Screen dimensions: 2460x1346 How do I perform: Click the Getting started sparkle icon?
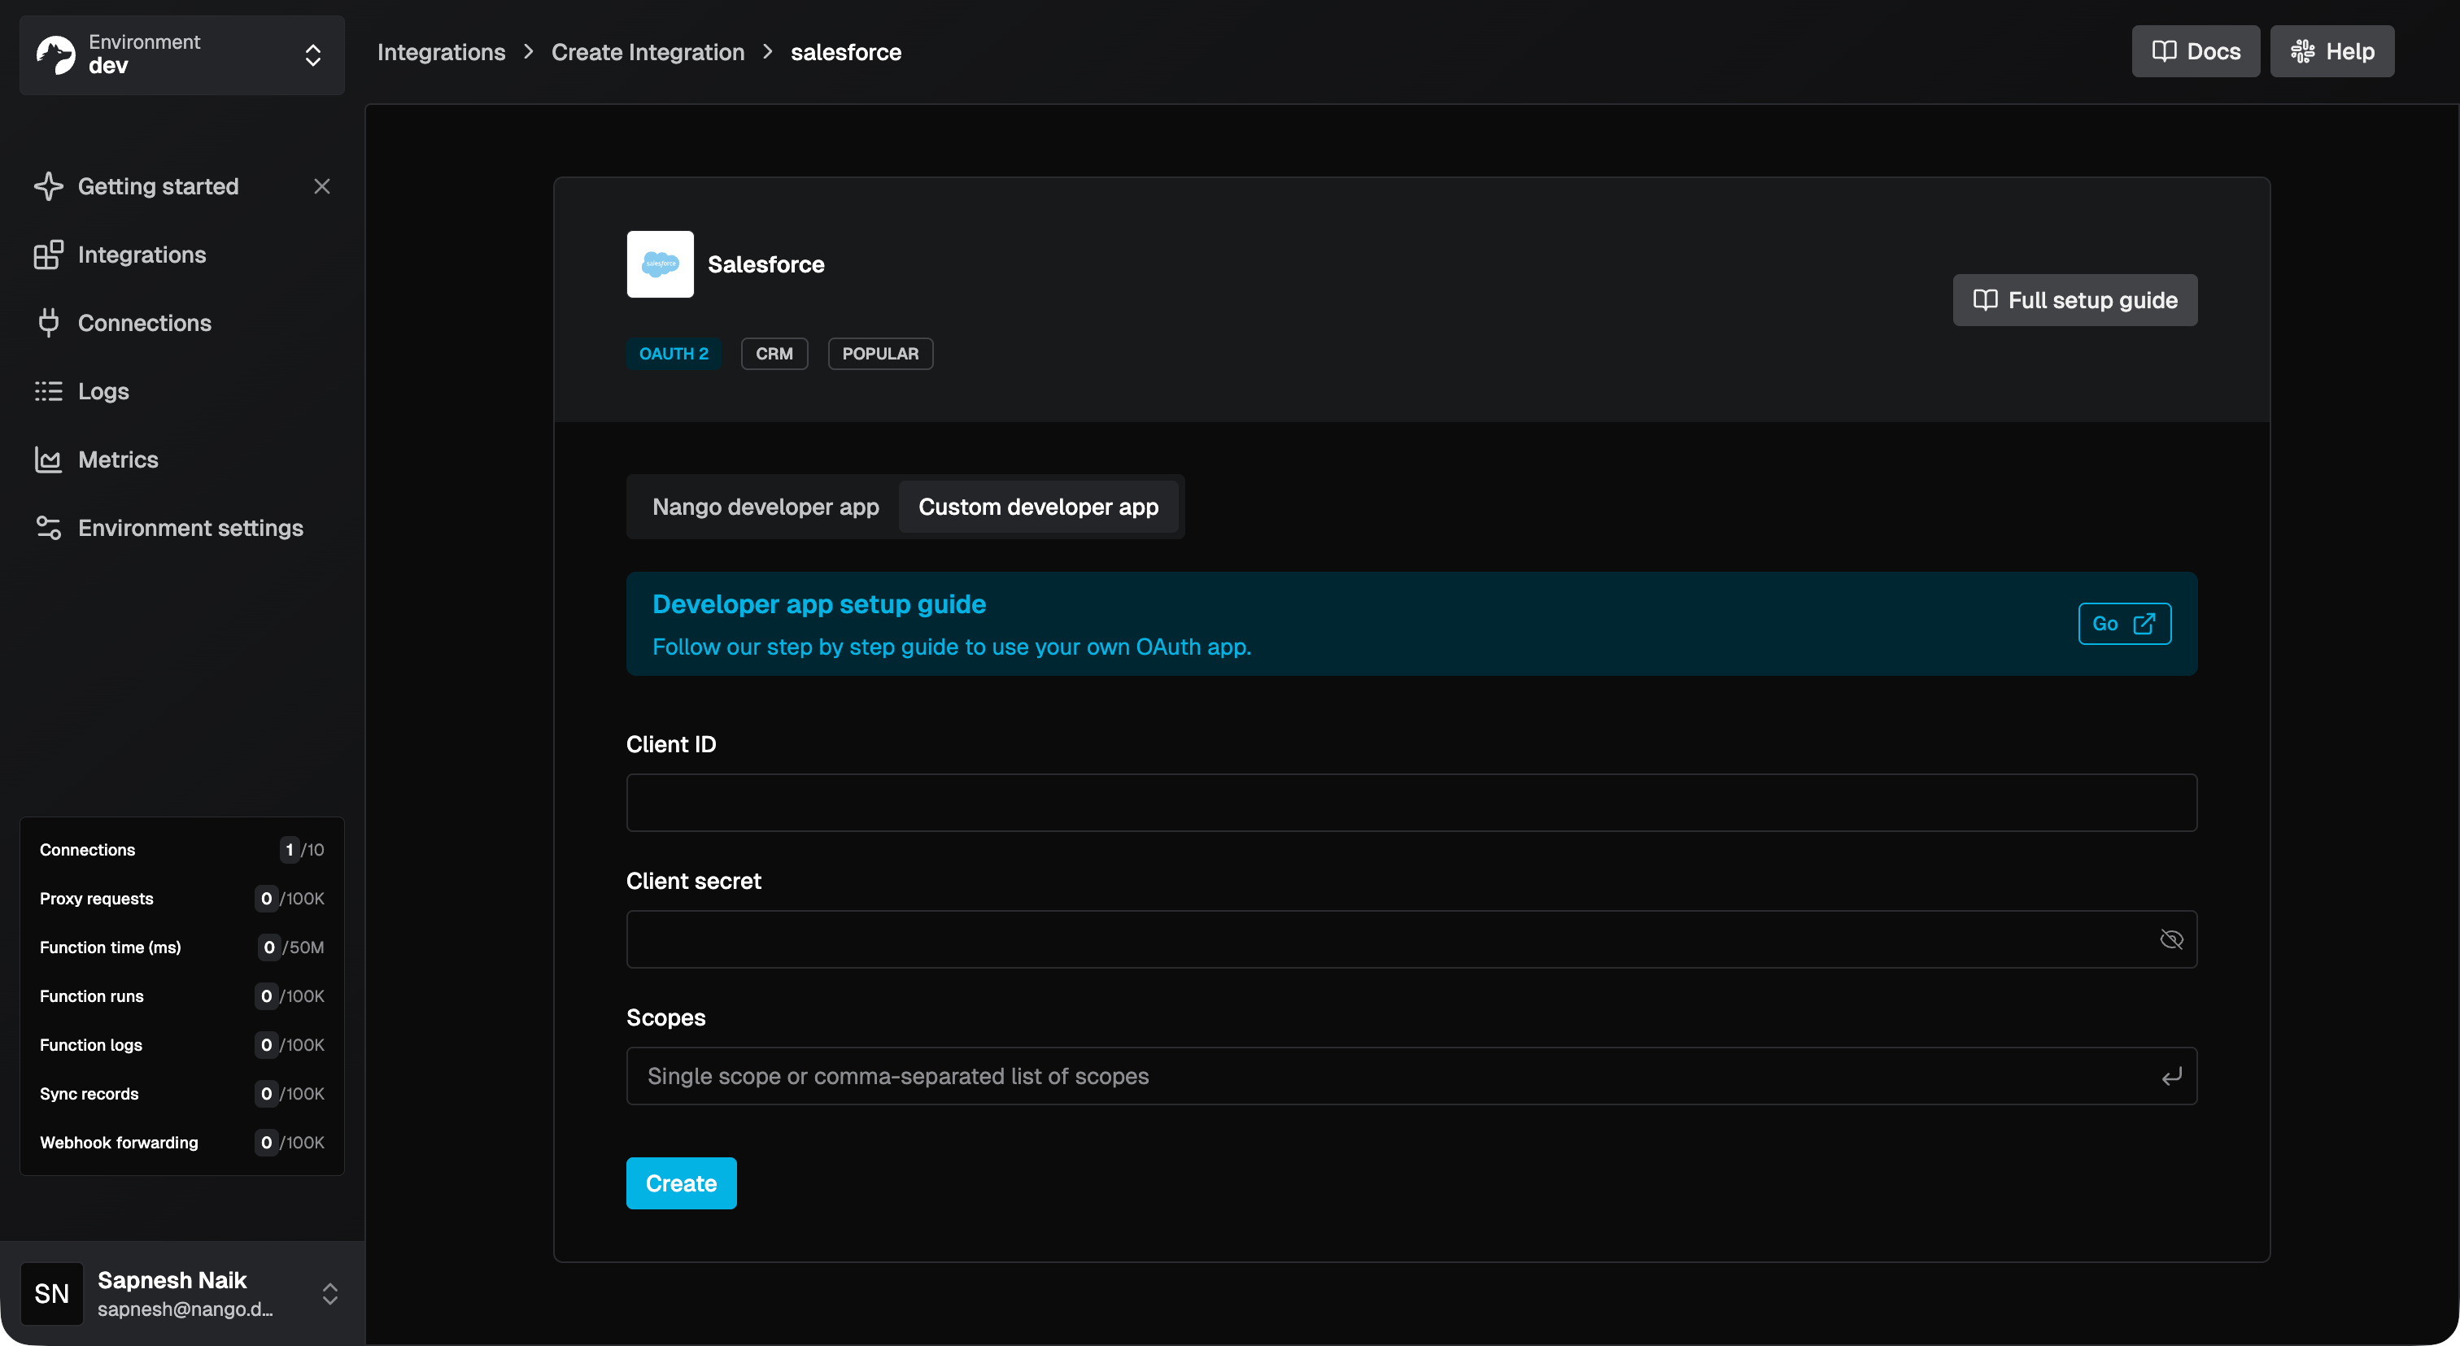pos(49,186)
